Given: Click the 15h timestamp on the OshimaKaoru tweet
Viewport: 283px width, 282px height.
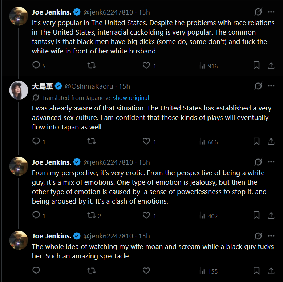Looking at the screenshot, I should tap(124, 86).
